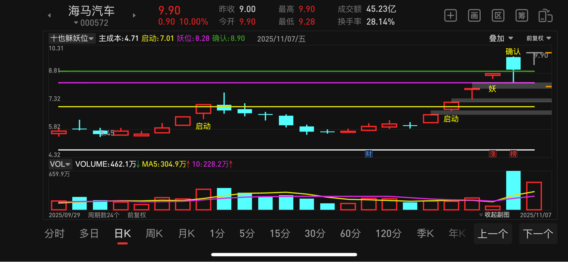Viewport: 568px width, 262px height.
Task: Tap the 成交额 45.23亿 value
Action: (x=381, y=9)
